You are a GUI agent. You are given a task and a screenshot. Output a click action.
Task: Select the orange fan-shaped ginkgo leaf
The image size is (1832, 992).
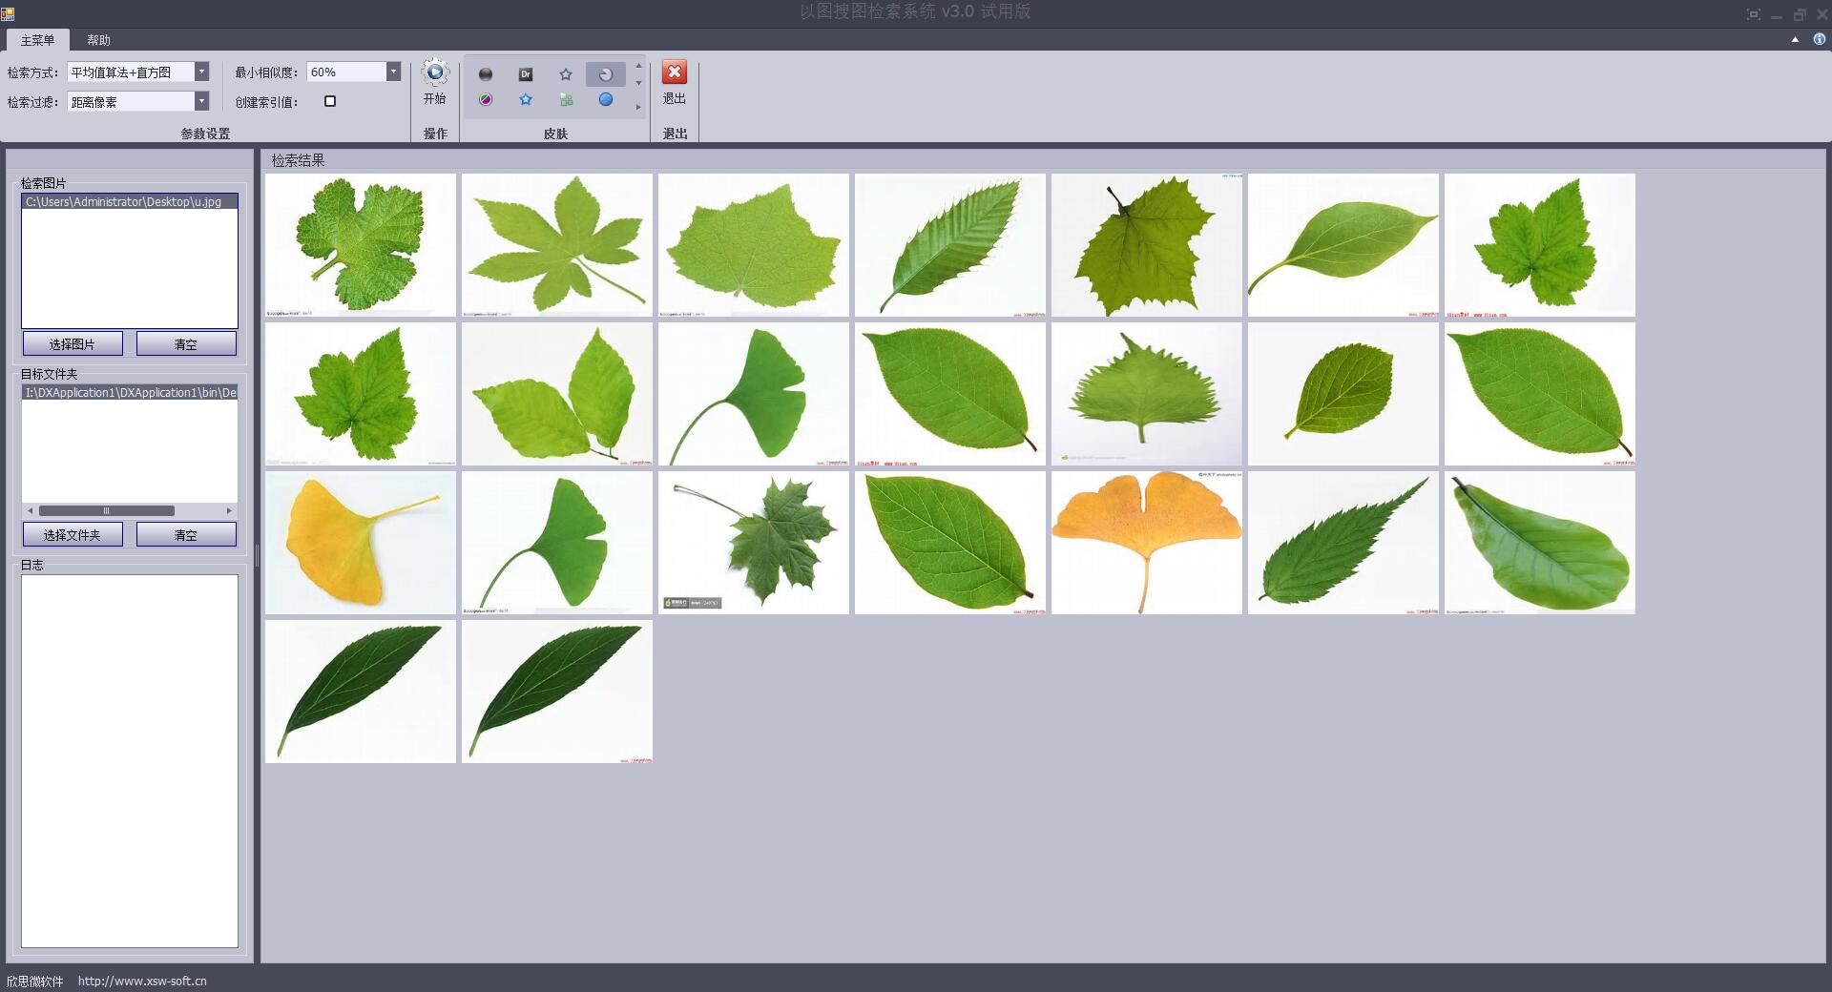coord(1147,543)
